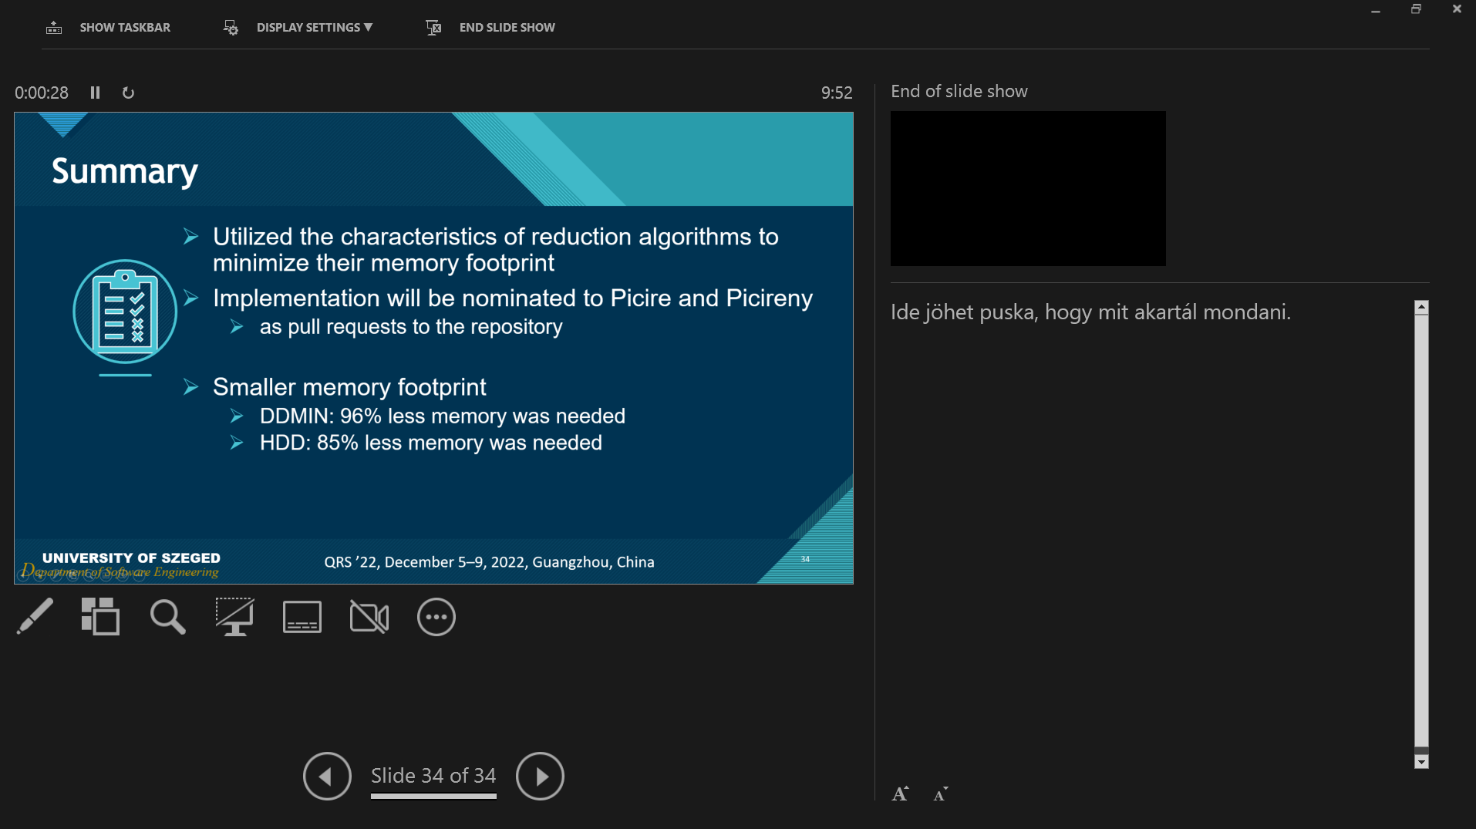The image size is (1476, 829).
Task: Increase the notes text size
Action: pos(900,794)
